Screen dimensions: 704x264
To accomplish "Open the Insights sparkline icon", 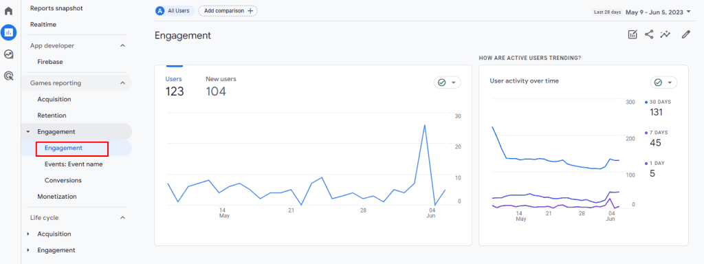I will (665, 34).
